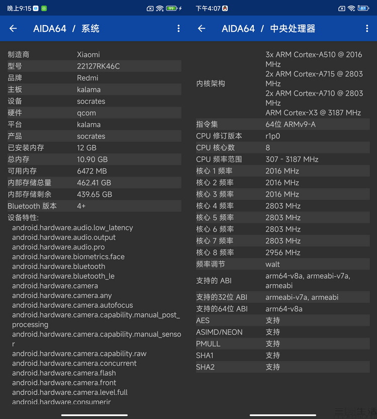The height and width of the screenshot is (419, 377).
Task: Tap android.hardware.camera.concurrent entry
Action: (x=74, y=363)
